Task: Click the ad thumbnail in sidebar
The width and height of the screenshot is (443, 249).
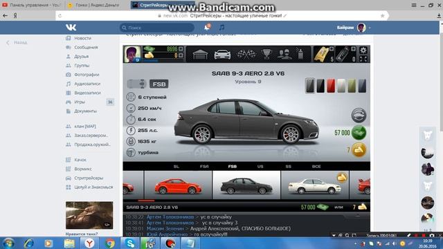Action: point(89,215)
